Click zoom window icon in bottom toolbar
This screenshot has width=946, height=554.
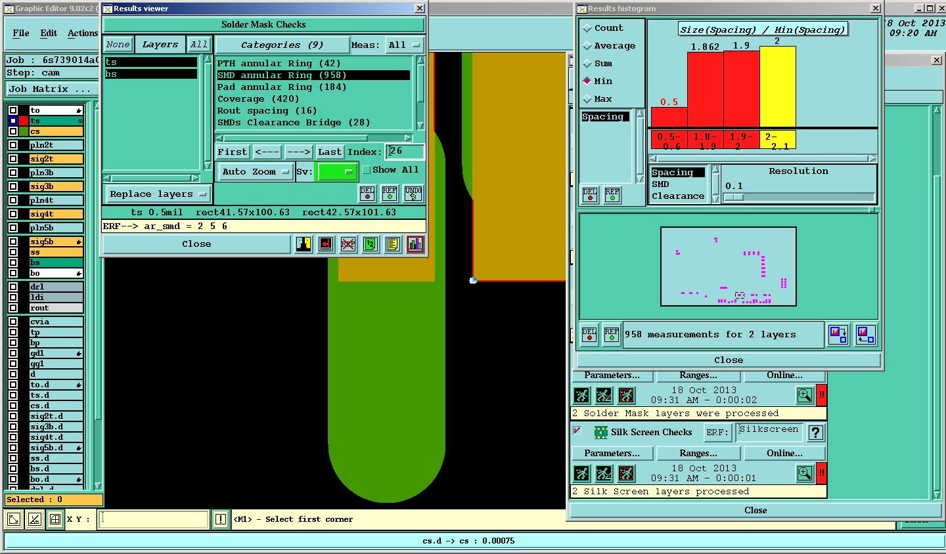13,520
